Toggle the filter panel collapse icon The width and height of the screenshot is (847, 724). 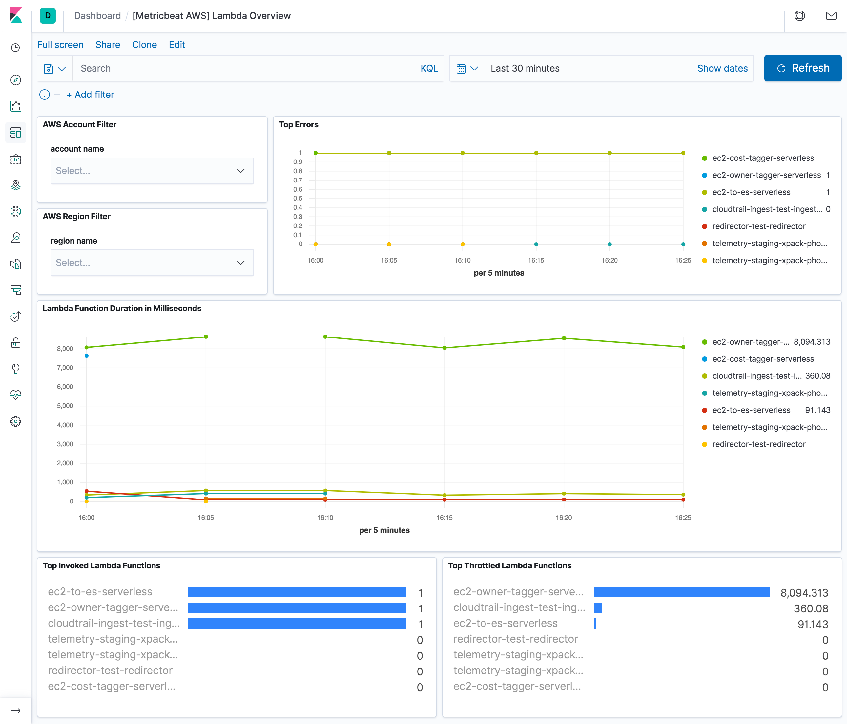45,94
